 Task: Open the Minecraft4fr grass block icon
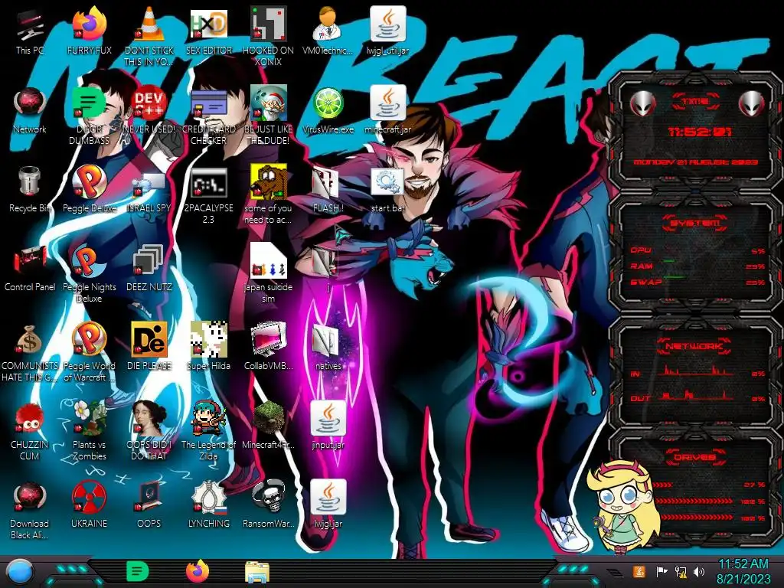(x=268, y=419)
